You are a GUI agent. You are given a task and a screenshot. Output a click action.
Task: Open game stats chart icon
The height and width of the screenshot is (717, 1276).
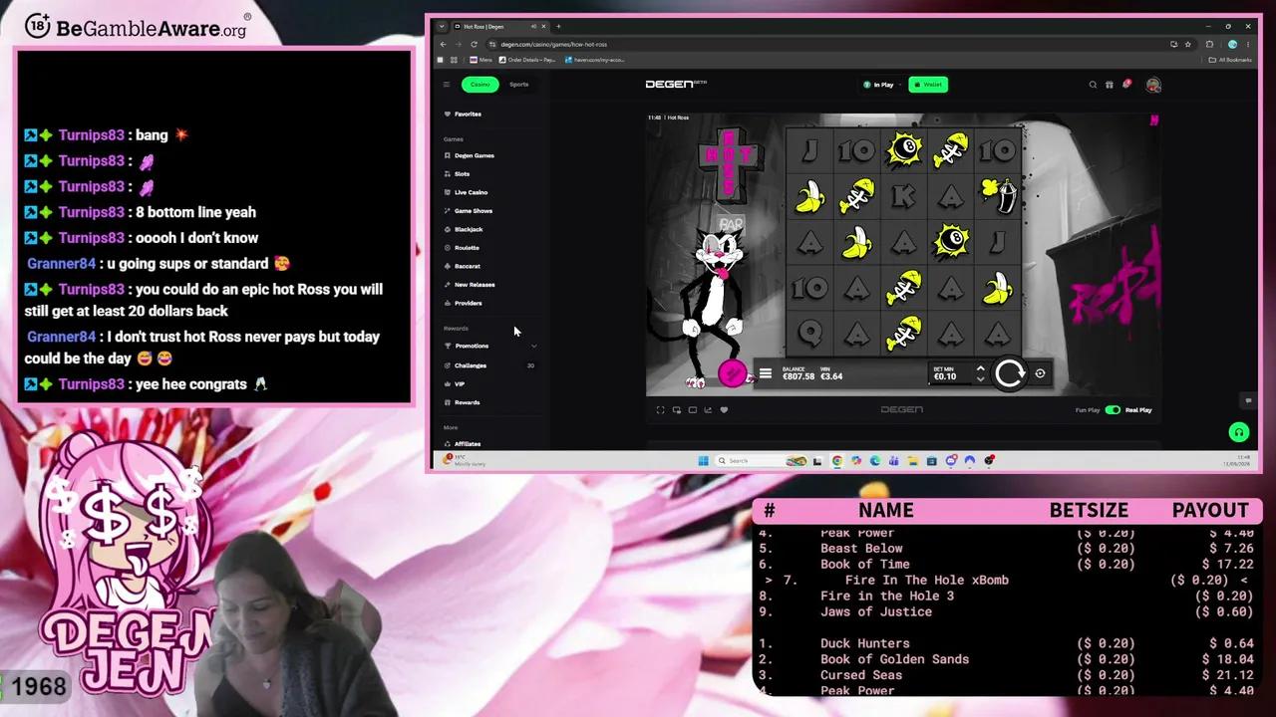tap(708, 409)
